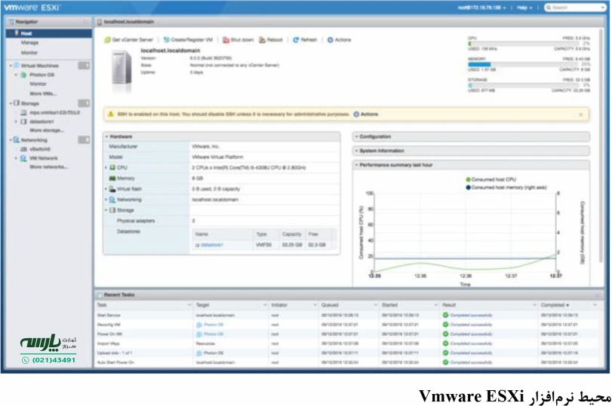Click Auto Start Power On task row
Image resolution: width=612 pixels, height=406 pixels.
pyautogui.click(x=347, y=362)
